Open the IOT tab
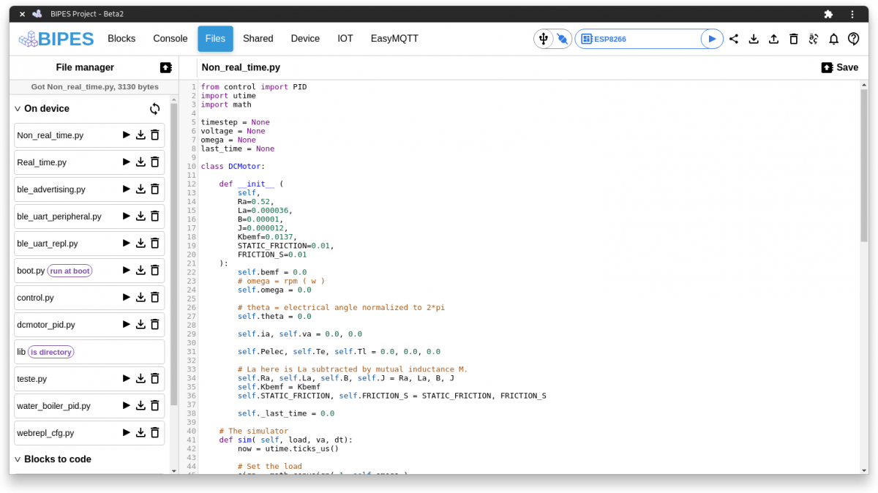The width and height of the screenshot is (878, 493). click(345, 38)
